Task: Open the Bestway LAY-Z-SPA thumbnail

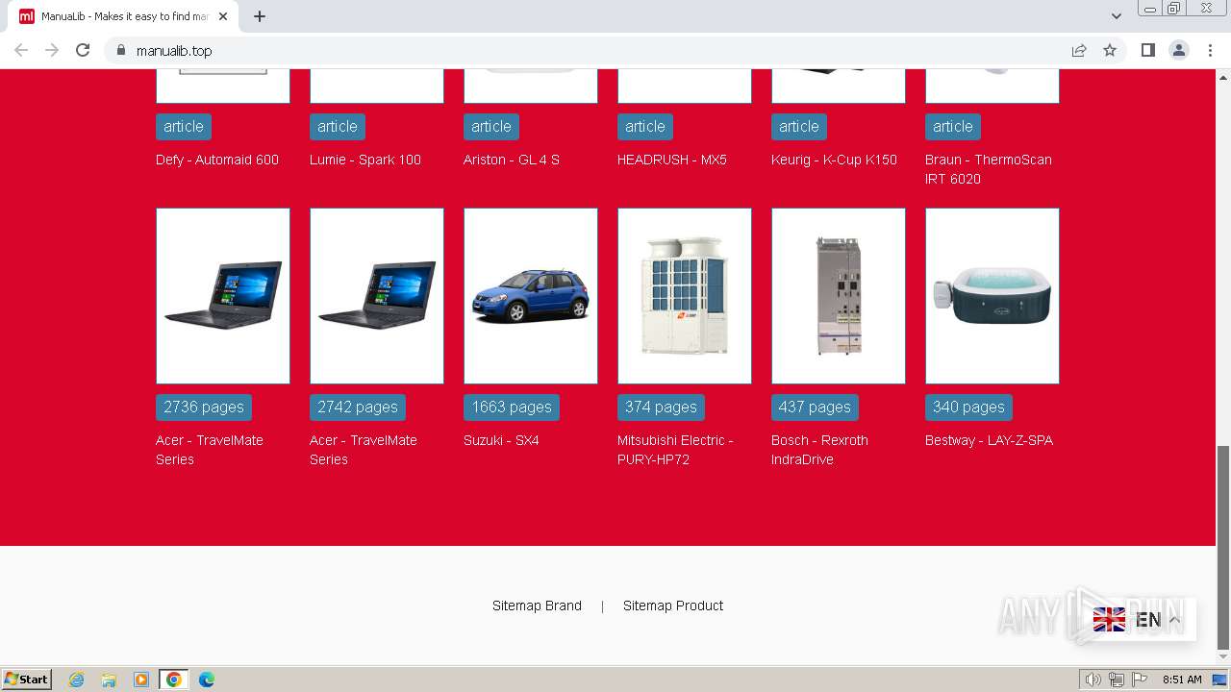Action: [992, 296]
